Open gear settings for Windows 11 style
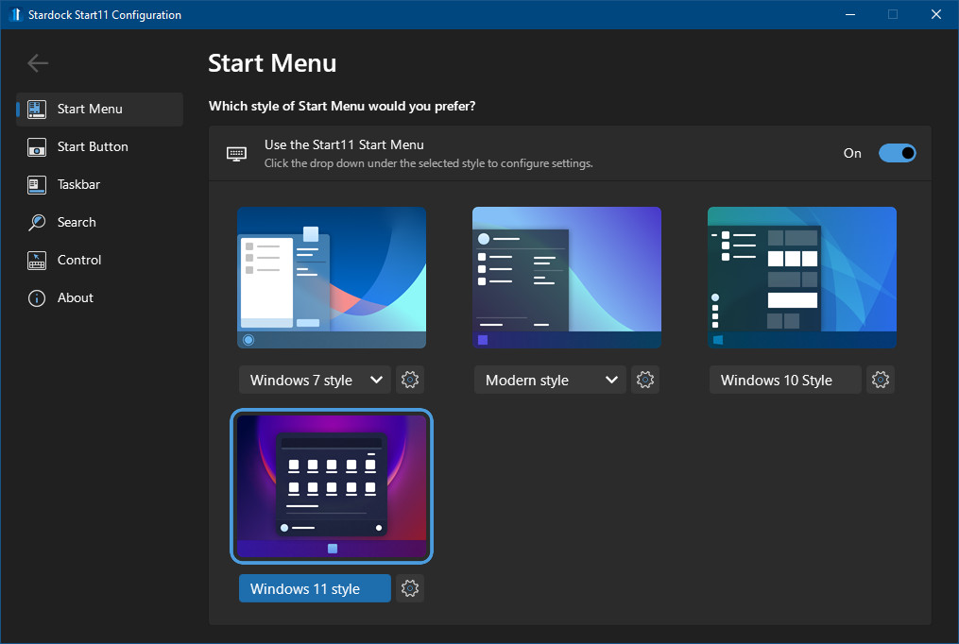This screenshot has height=644, width=959. (x=409, y=588)
